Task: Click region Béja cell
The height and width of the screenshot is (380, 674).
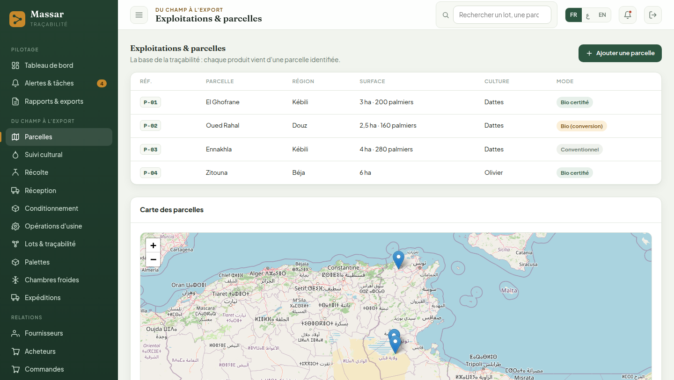Action: [x=299, y=172]
